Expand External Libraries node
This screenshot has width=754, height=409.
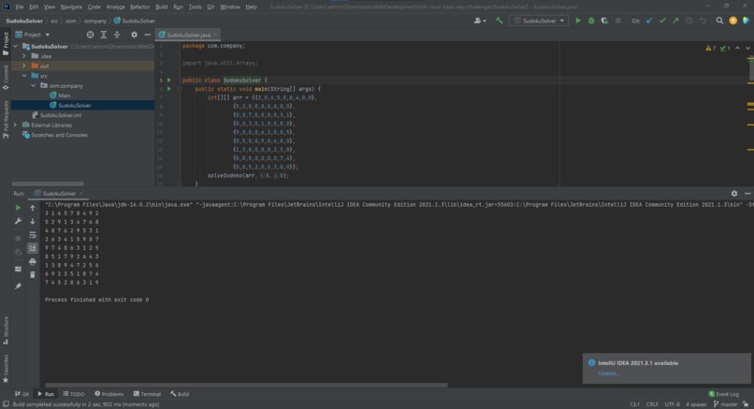coord(15,124)
